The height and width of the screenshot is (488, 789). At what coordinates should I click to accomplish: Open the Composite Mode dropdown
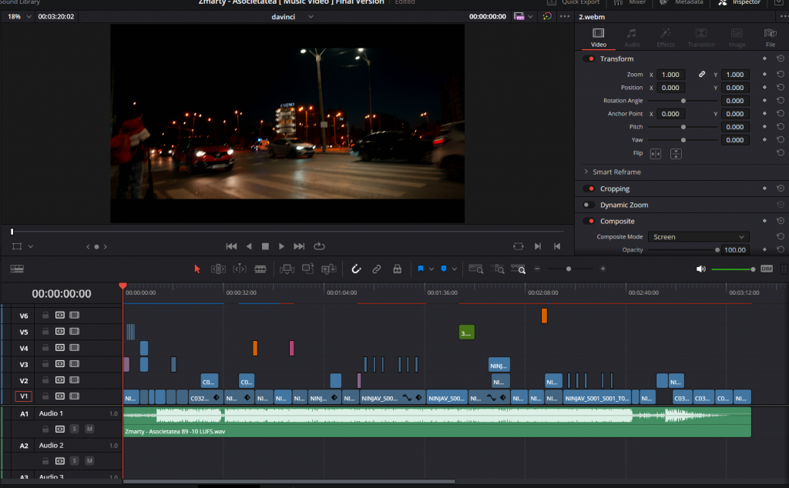pos(698,237)
